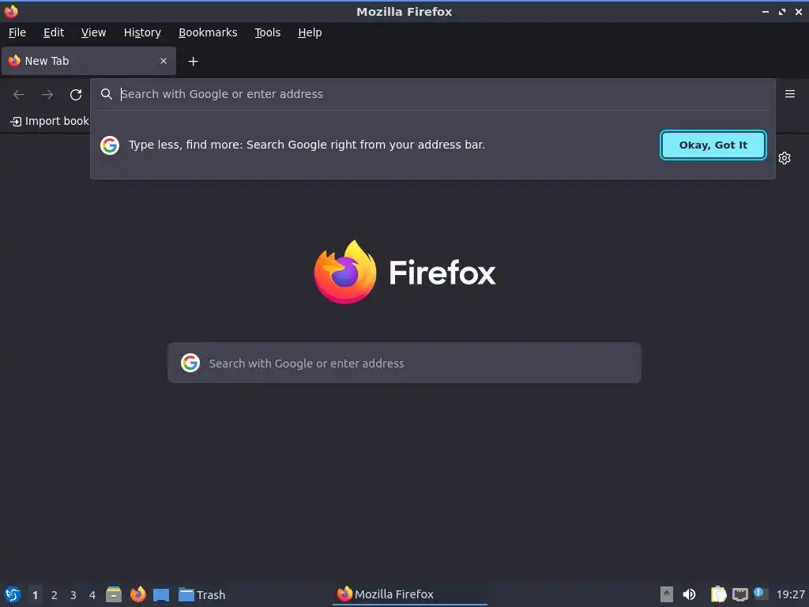The height and width of the screenshot is (607, 809).
Task: Click the network monitor tray icon
Action: coord(739,594)
